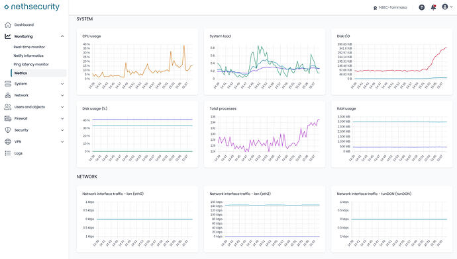Click the Security menu label

click(x=21, y=130)
